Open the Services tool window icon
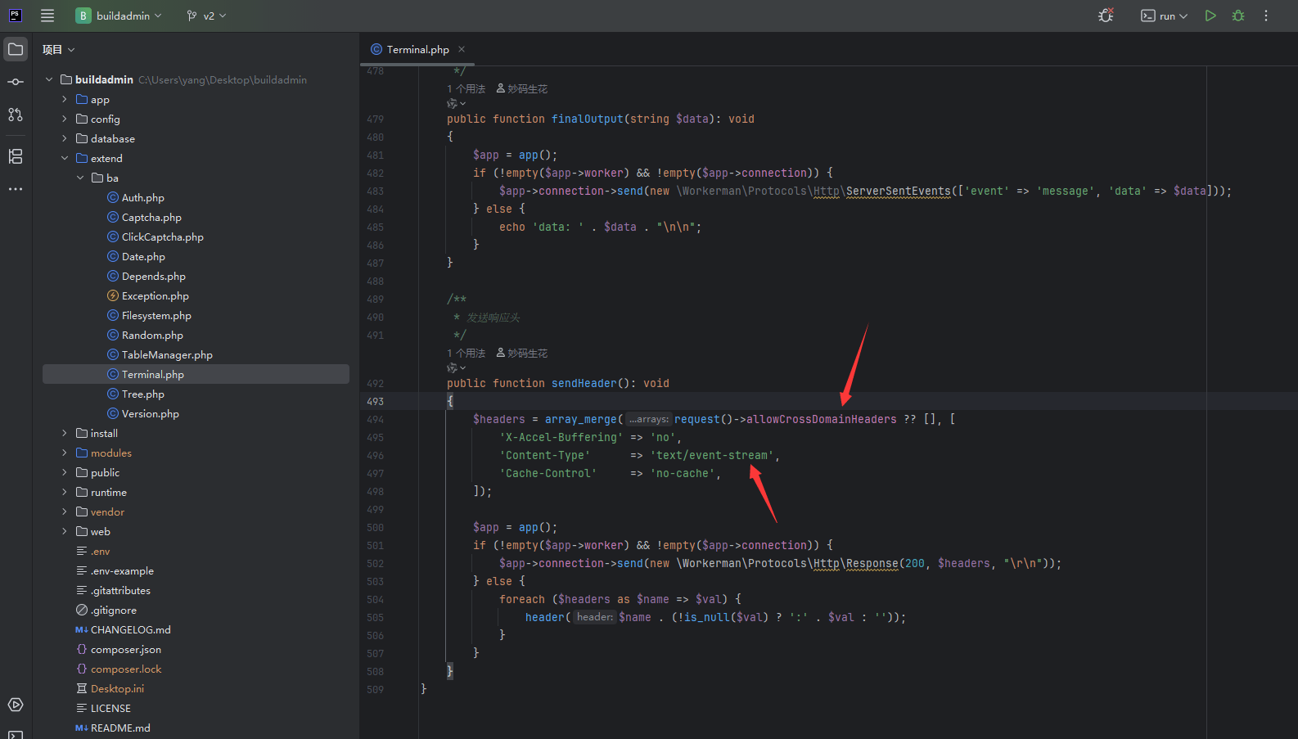The height and width of the screenshot is (739, 1298). coord(16,705)
